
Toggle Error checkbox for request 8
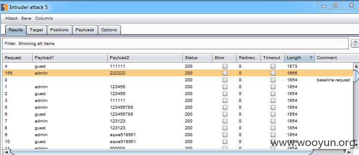click(x=225, y=128)
